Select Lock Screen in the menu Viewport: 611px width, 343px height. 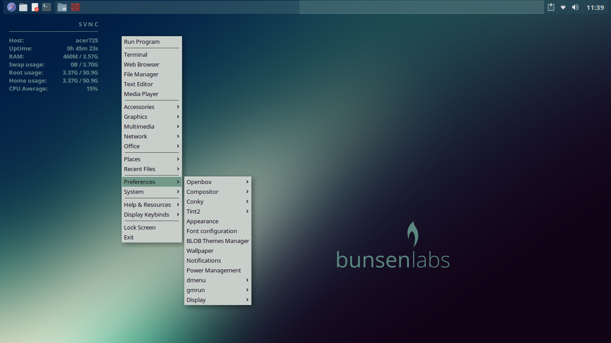(x=152, y=228)
